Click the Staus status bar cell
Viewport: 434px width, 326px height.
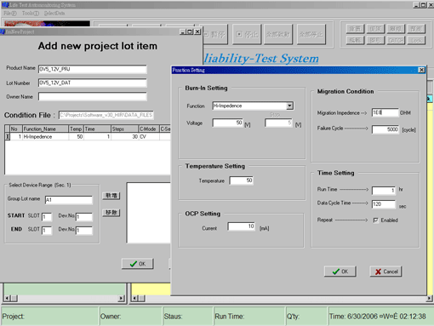pyautogui.click(x=188, y=316)
